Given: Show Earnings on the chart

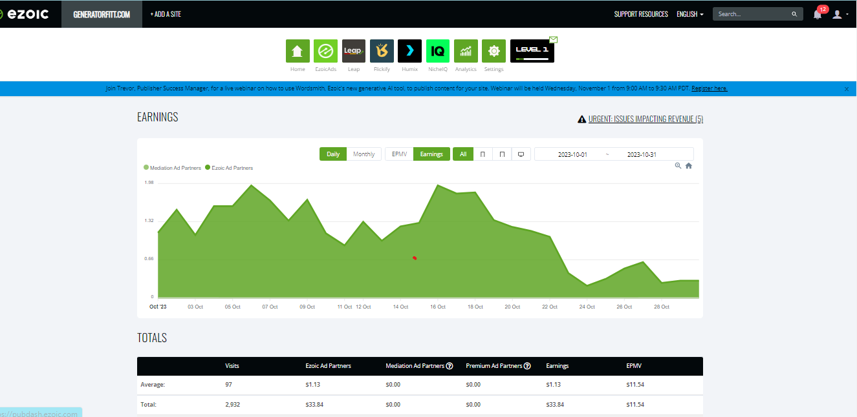Looking at the screenshot, I should tap(431, 154).
